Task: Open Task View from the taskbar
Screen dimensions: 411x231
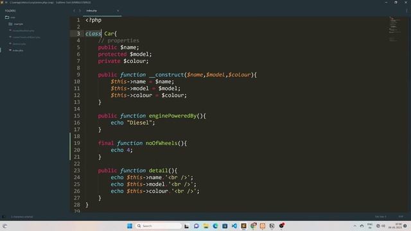Action: click(x=187, y=226)
